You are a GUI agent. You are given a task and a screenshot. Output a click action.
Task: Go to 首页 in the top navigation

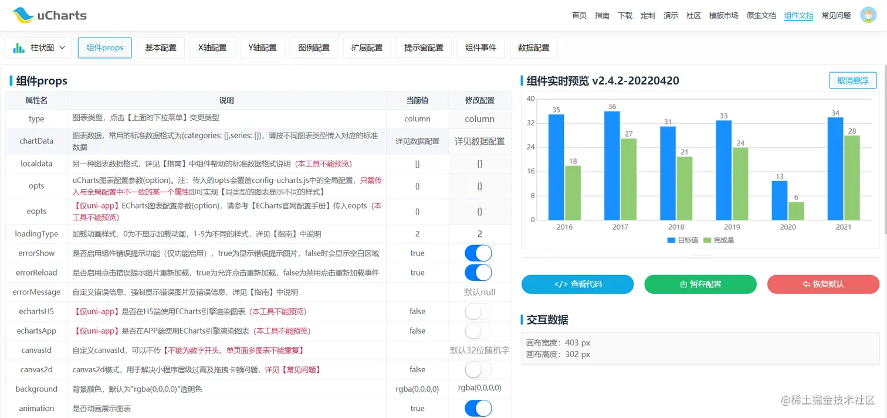pos(579,16)
